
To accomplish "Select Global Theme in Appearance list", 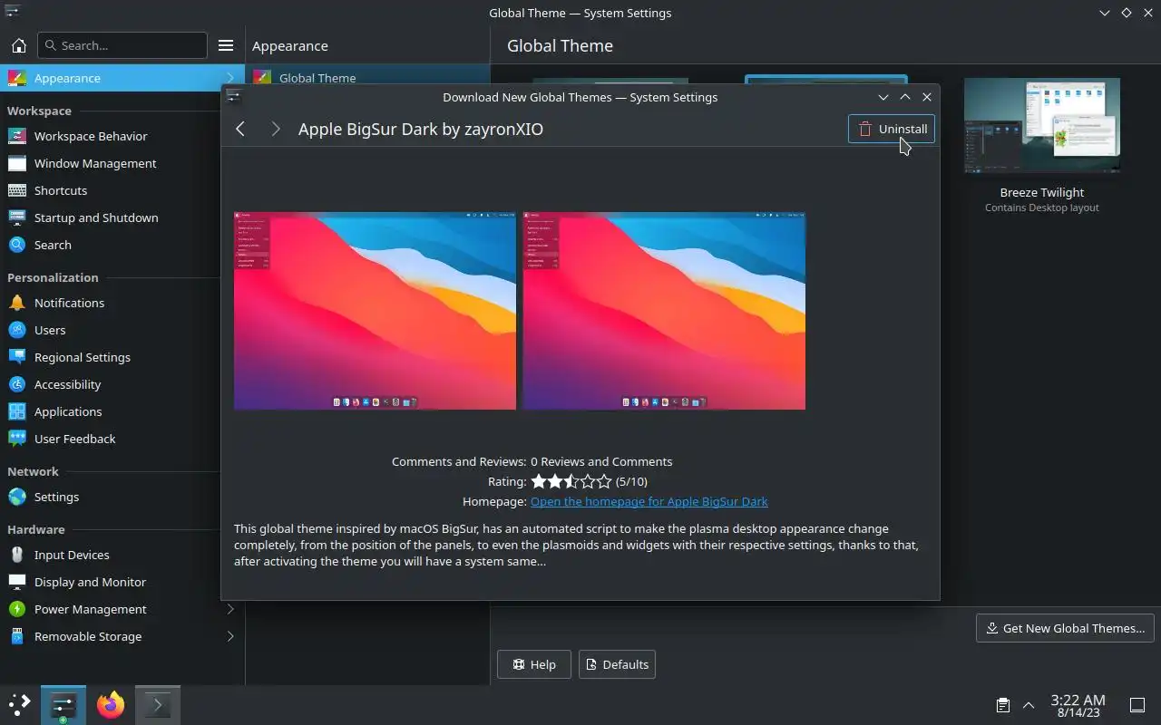I will 367,78.
